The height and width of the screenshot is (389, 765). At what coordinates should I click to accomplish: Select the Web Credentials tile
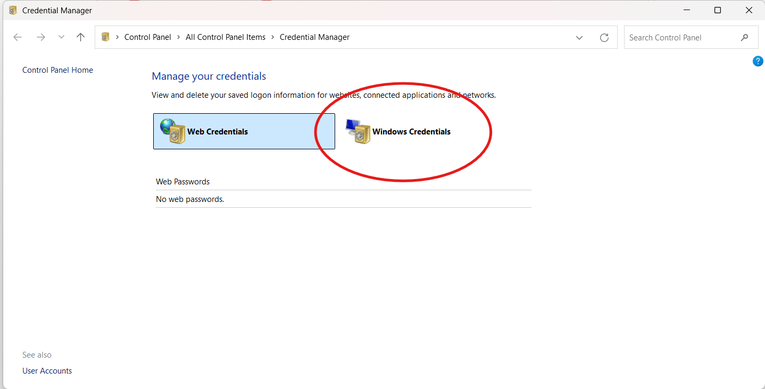[x=244, y=131]
